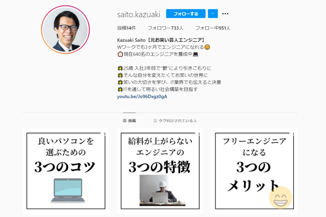Image resolution: width=326 pixels, height=217 pixels.
Task: View the フォロワー733人 followers list
Action: [x=165, y=28]
